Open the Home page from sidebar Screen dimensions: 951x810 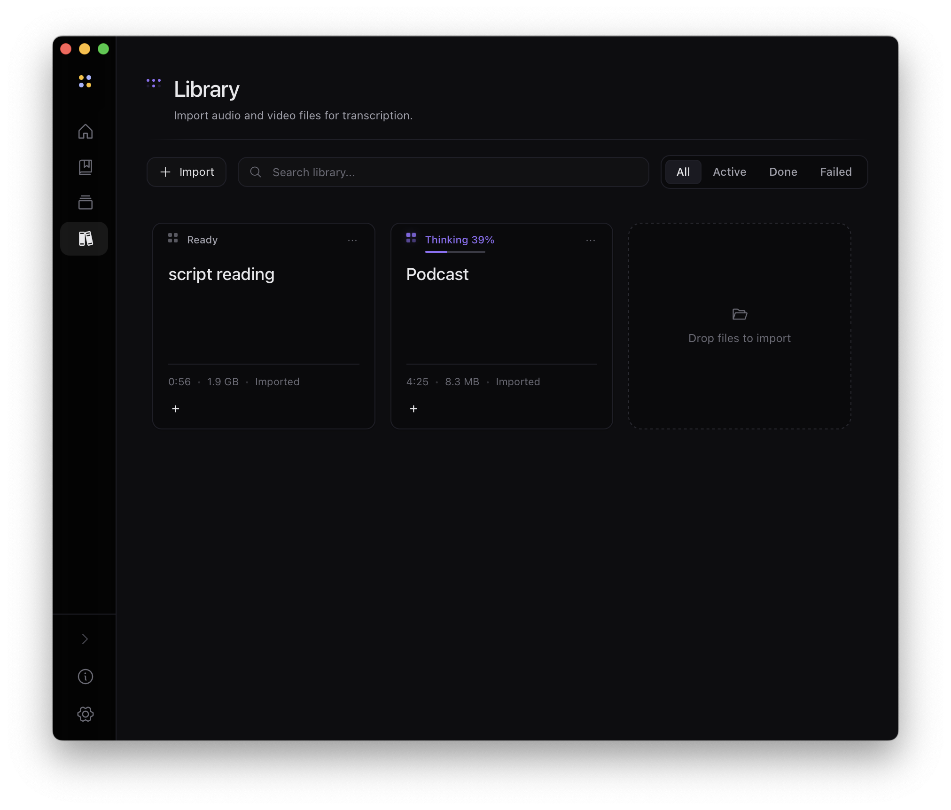coord(85,132)
